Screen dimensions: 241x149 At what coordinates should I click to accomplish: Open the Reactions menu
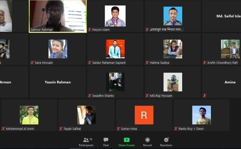[x=166, y=142]
